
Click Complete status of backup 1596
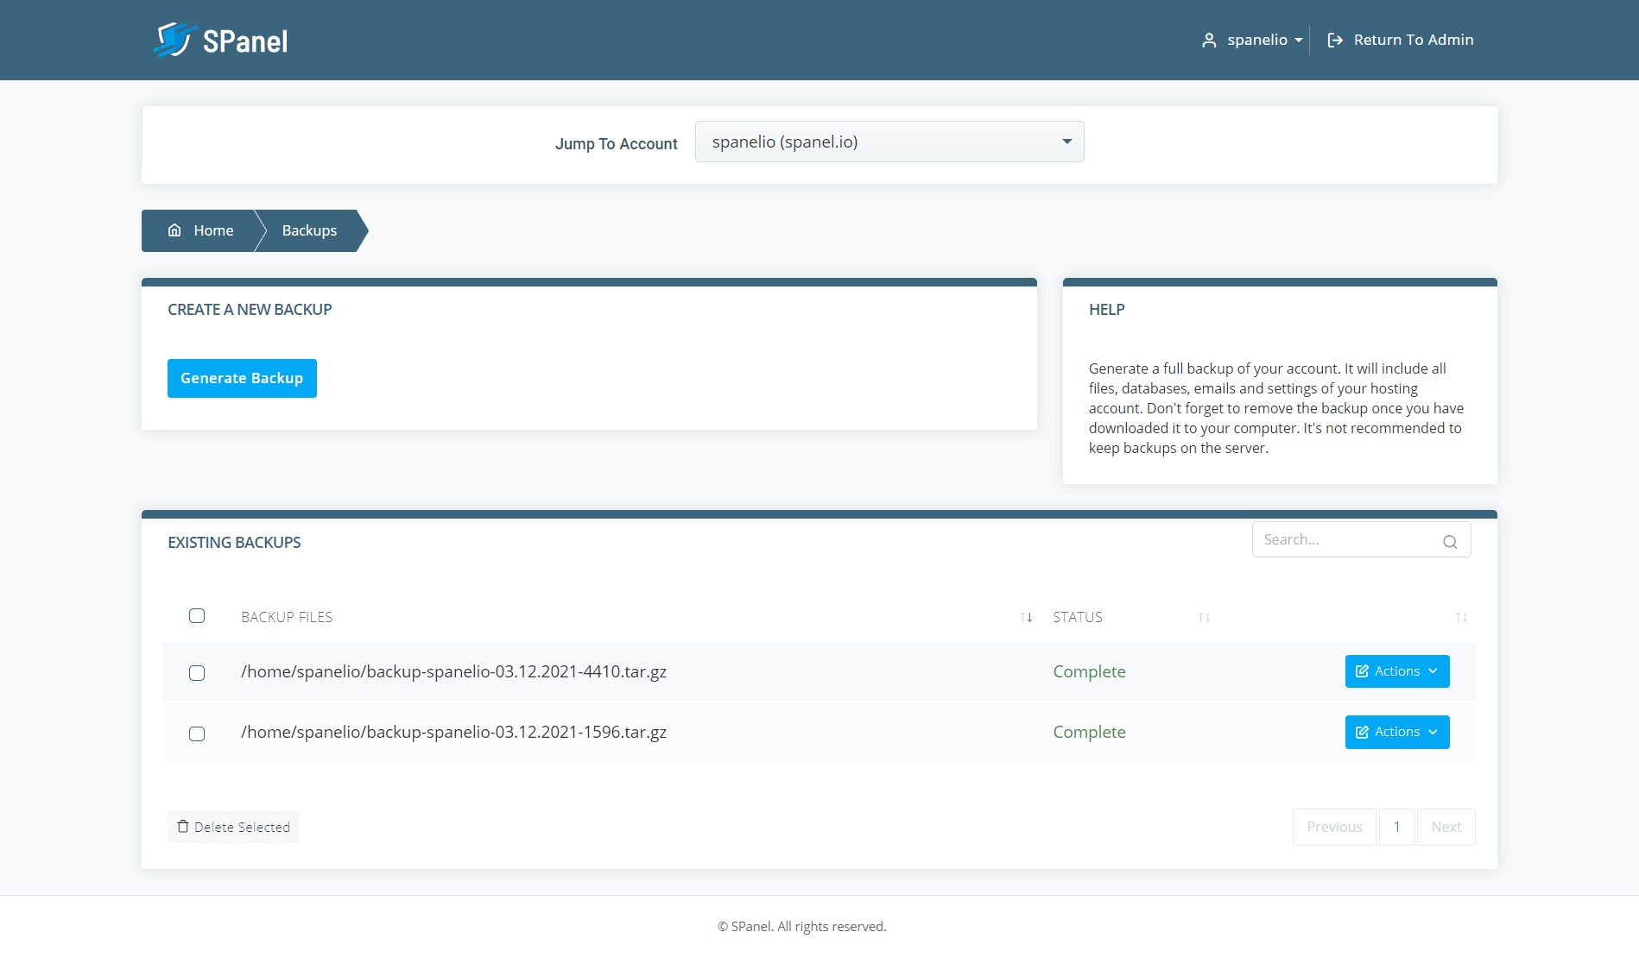click(x=1089, y=732)
